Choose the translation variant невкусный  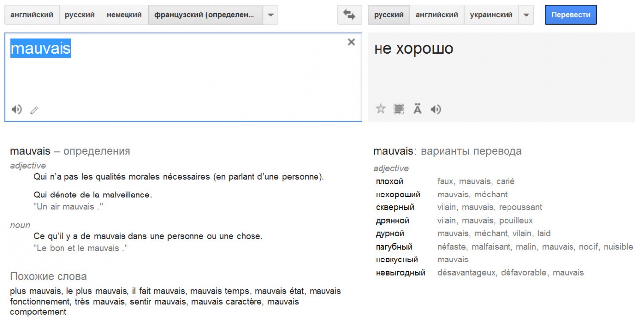click(x=397, y=260)
